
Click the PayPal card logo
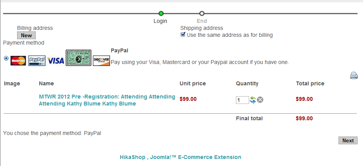tap(37, 61)
